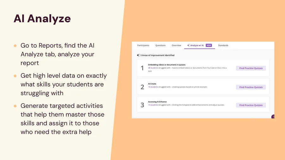
Task: Click the Embedding videos or documents heading
Action: 167,65
